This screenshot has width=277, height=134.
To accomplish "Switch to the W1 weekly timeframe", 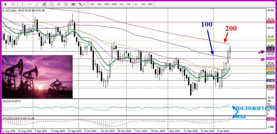I will (143, 4).
